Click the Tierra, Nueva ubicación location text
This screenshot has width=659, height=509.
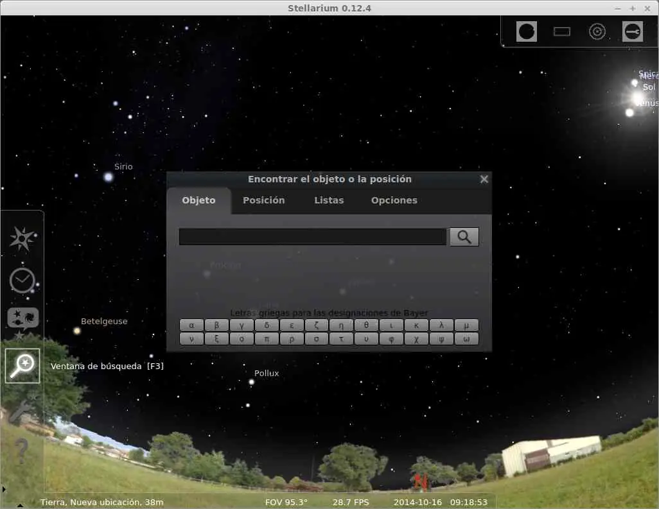pyautogui.click(x=101, y=503)
